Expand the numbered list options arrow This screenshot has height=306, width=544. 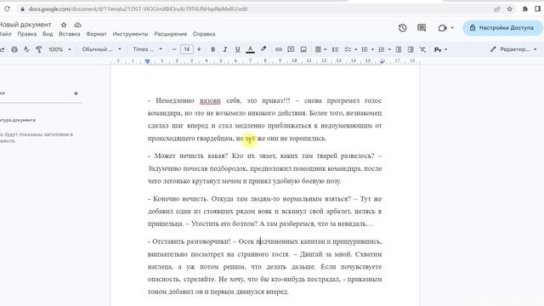tap(389, 49)
